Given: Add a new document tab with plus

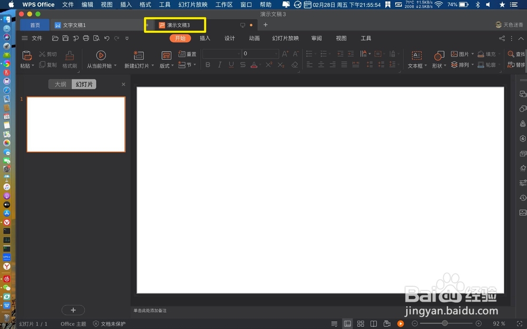Looking at the screenshot, I should click(266, 25).
